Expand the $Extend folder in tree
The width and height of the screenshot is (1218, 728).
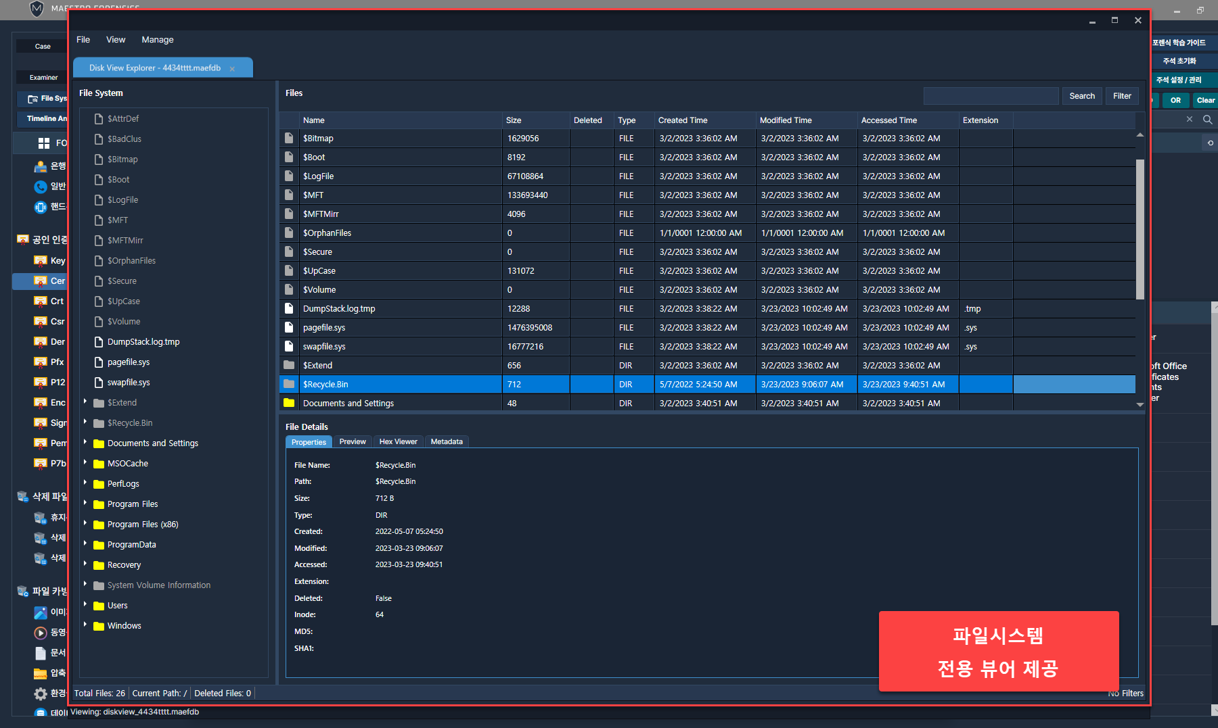(85, 402)
